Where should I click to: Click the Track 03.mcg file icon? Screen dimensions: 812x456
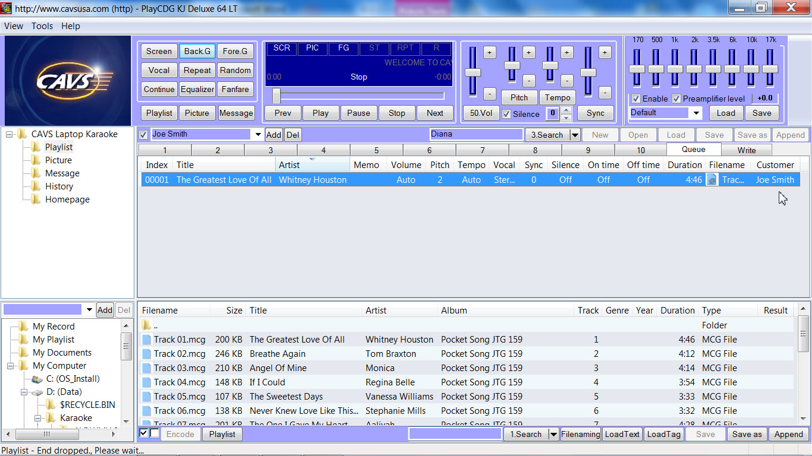click(147, 368)
